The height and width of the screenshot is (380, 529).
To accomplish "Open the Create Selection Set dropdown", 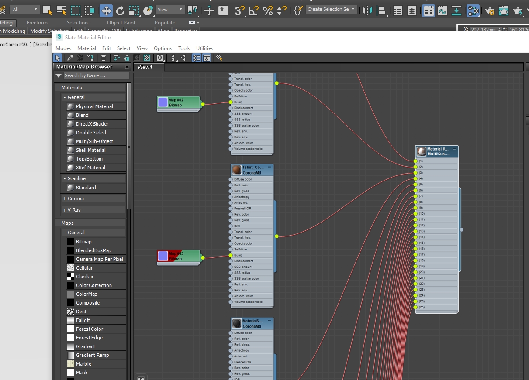I will click(x=353, y=9).
